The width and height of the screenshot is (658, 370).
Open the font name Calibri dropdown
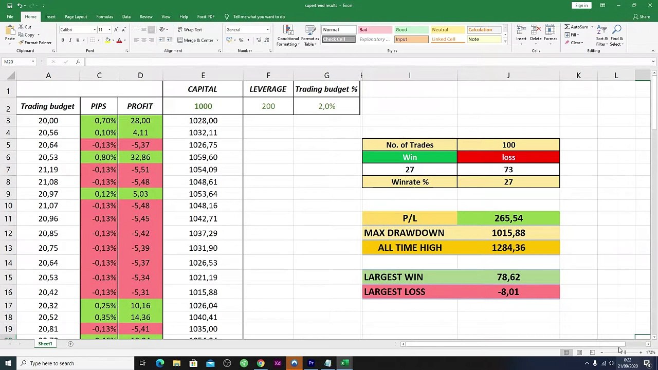pyautogui.click(x=95, y=30)
